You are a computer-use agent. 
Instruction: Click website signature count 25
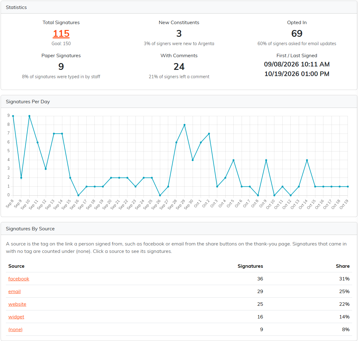coord(260,304)
